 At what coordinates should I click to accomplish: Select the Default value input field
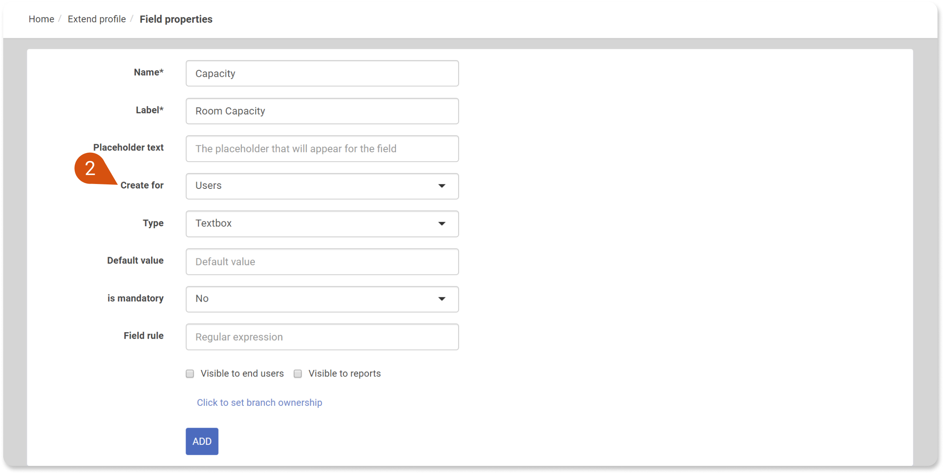point(322,262)
